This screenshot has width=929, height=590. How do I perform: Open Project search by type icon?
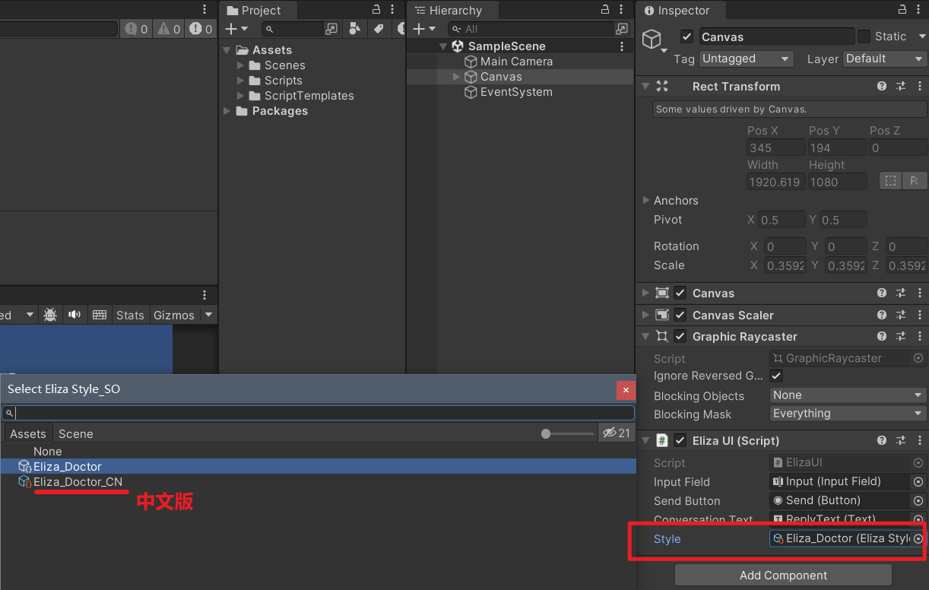click(x=355, y=29)
